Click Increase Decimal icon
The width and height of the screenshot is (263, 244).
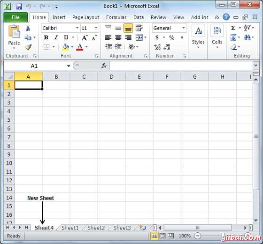(x=157, y=47)
